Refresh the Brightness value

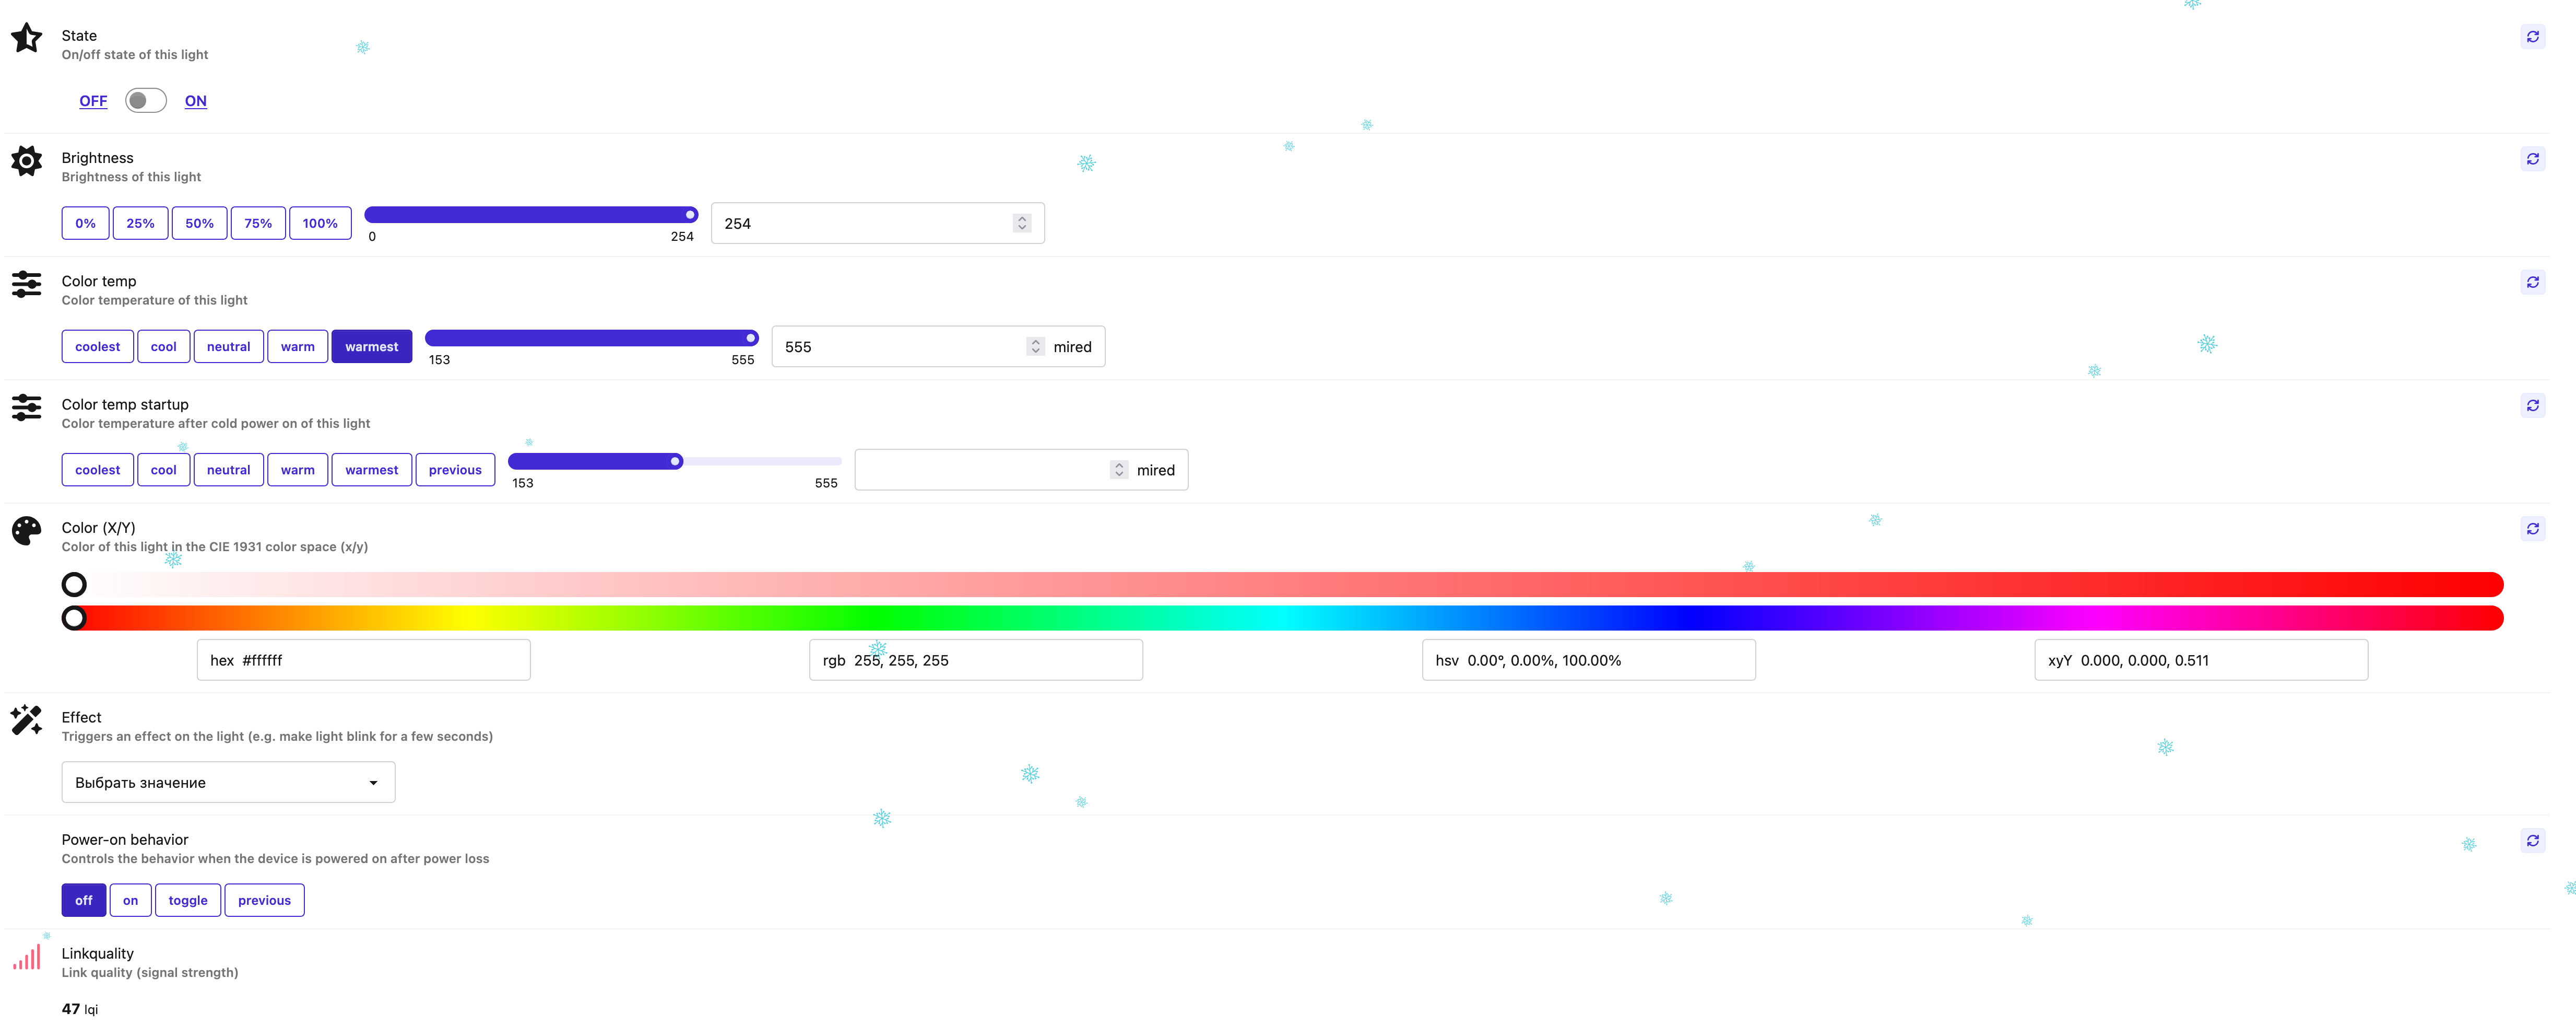tap(2532, 159)
